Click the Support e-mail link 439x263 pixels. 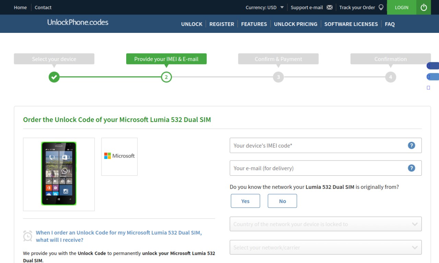(x=307, y=8)
